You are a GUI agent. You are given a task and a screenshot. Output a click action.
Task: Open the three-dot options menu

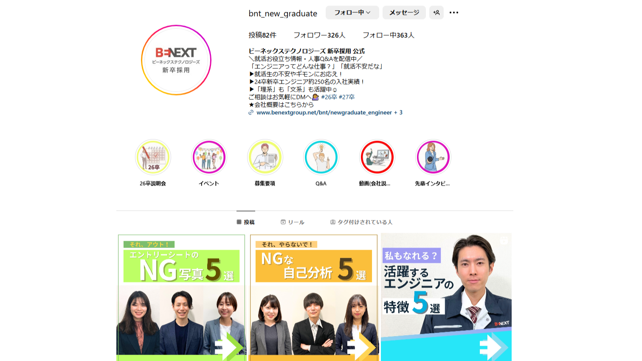(454, 13)
